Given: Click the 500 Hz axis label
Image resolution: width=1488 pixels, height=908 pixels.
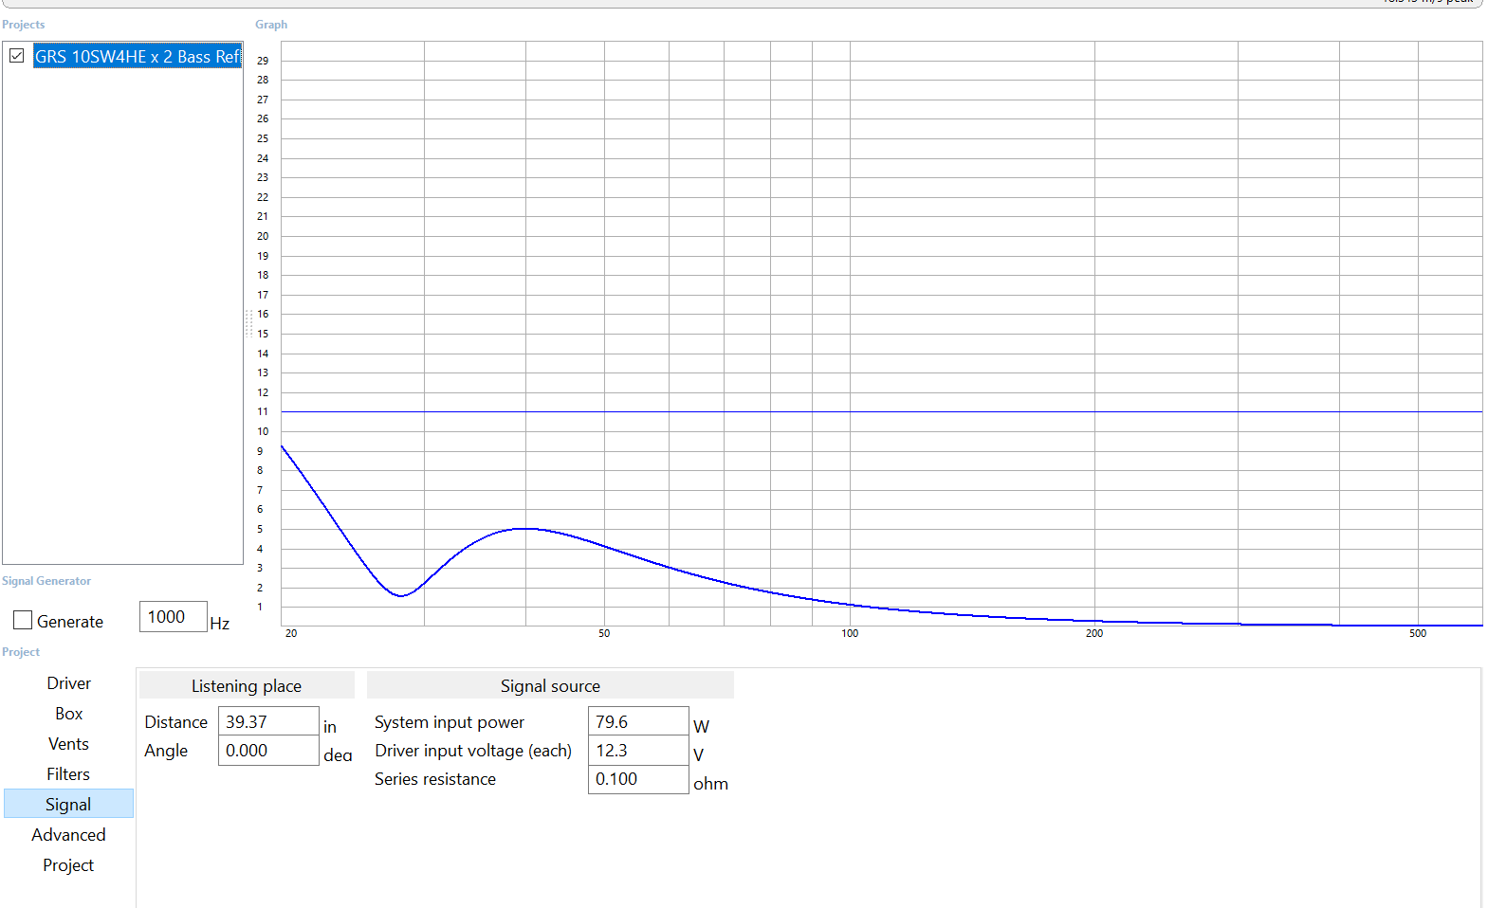Looking at the screenshot, I should coord(1418,633).
